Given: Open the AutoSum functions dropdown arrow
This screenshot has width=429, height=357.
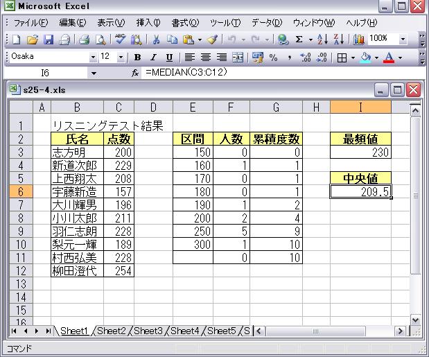Looking at the screenshot, I should point(310,40).
